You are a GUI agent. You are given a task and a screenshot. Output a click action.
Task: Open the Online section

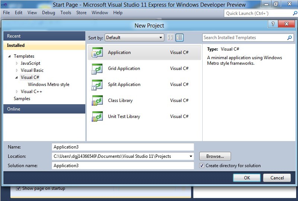pos(44,109)
